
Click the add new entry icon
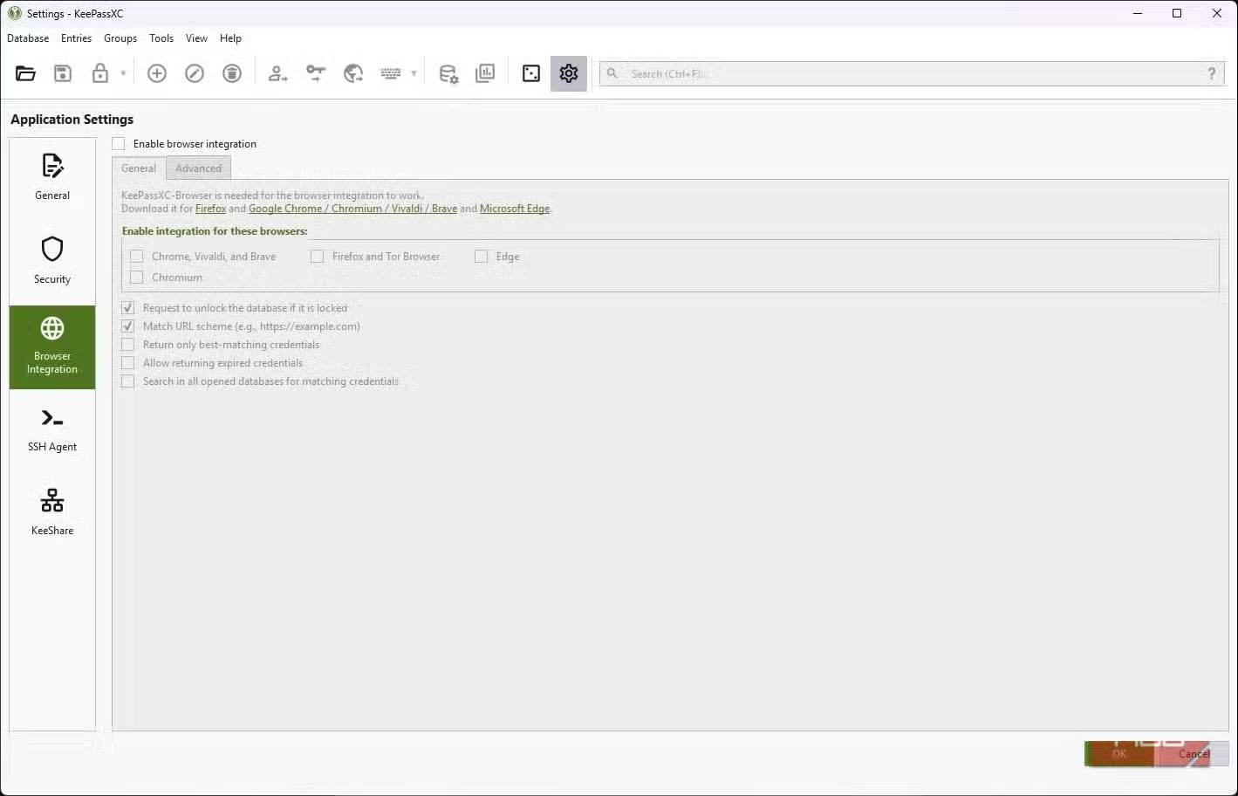click(x=157, y=74)
